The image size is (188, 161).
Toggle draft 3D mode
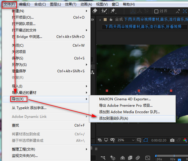coord(112,157)
